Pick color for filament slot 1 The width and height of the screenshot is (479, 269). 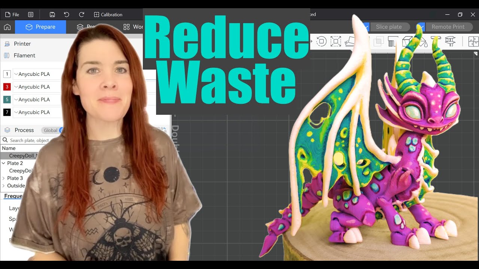(x=7, y=74)
